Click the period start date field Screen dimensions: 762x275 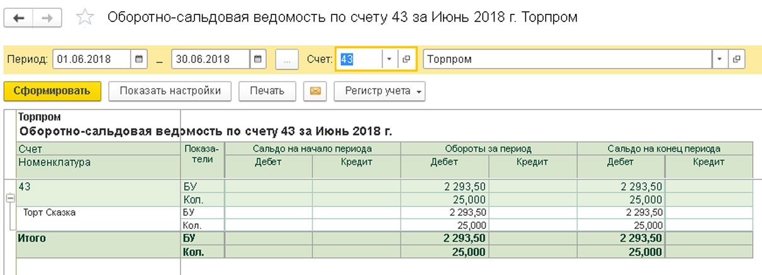pos(91,59)
